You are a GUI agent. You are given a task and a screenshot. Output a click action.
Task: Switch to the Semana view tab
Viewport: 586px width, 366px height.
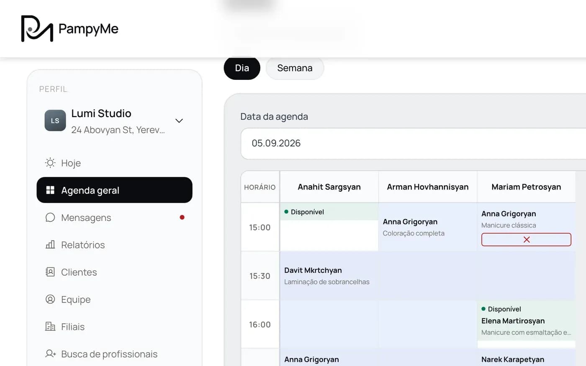[295, 68]
